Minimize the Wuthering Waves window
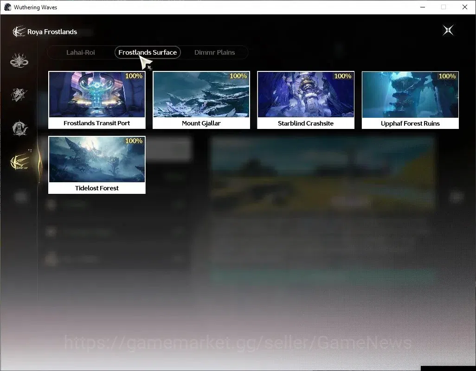476x371 pixels. pyautogui.click(x=423, y=7)
